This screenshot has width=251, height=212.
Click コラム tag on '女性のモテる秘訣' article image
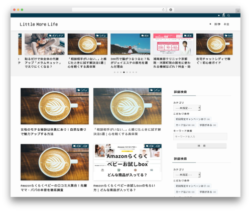click(x=82, y=90)
